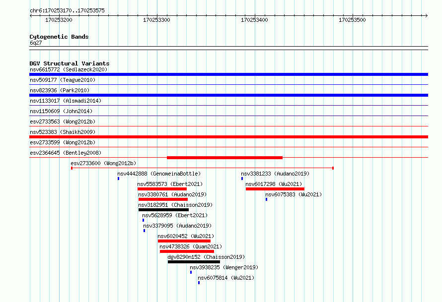
Task: Click the thick blue bar under nsv6615772
Action: [x=228, y=74]
